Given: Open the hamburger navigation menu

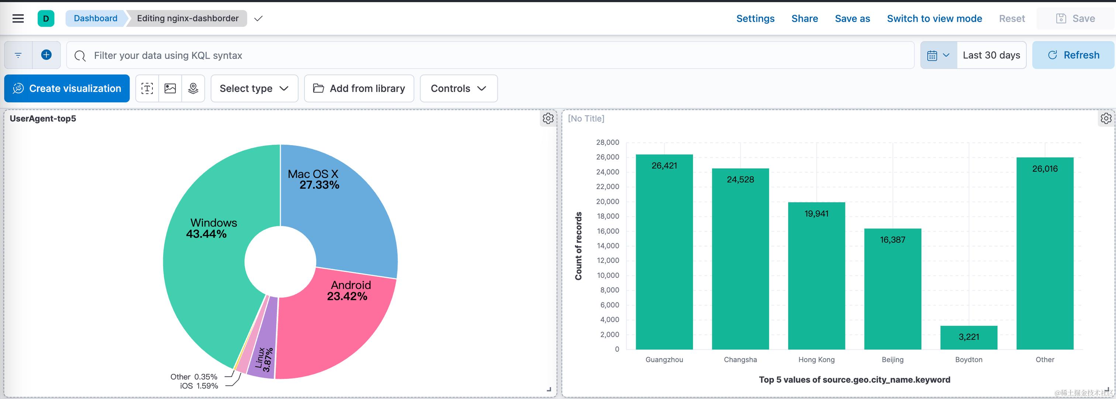Looking at the screenshot, I should [18, 18].
